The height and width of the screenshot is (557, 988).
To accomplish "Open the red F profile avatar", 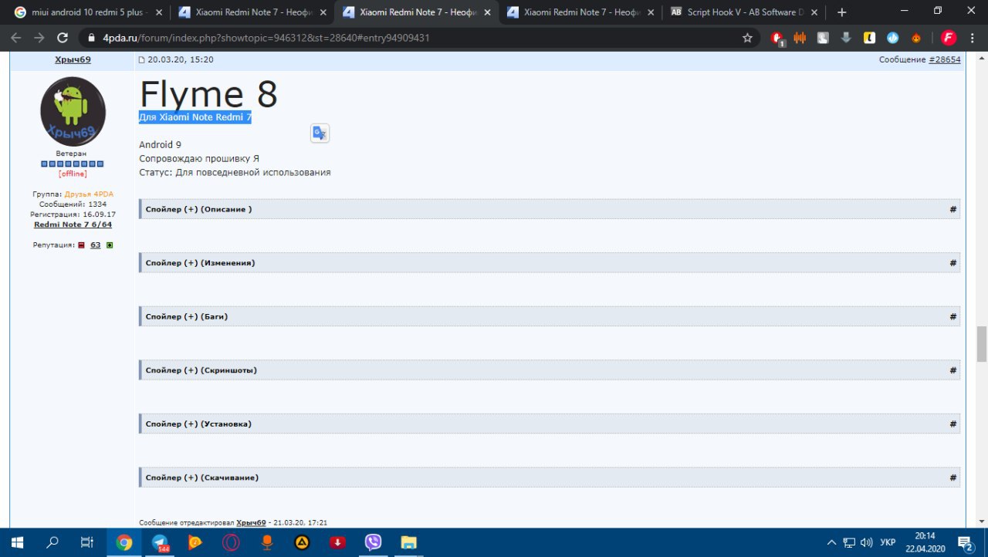I will pyautogui.click(x=949, y=37).
